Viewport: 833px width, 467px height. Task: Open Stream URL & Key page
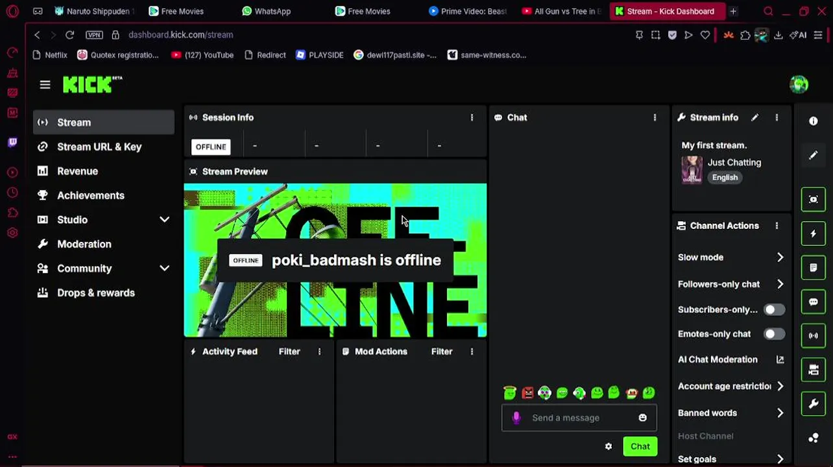[104, 147]
